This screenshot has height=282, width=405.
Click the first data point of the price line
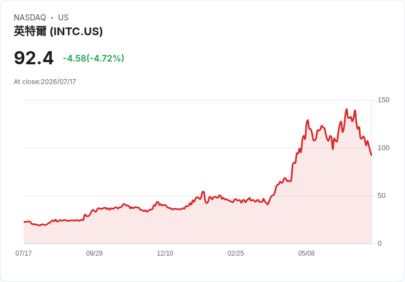(24, 222)
